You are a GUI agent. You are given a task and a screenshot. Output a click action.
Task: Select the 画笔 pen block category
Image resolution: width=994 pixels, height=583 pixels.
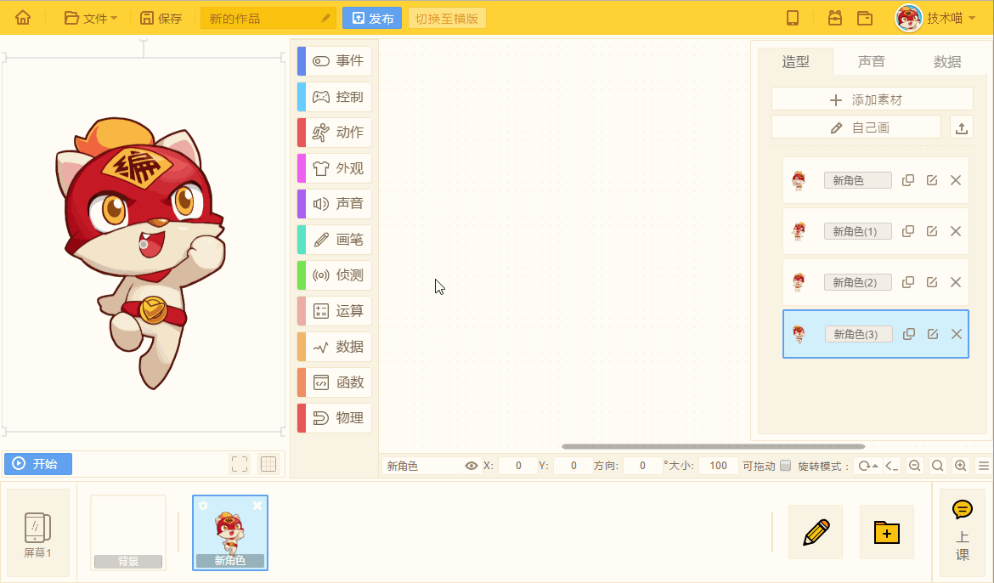click(335, 240)
